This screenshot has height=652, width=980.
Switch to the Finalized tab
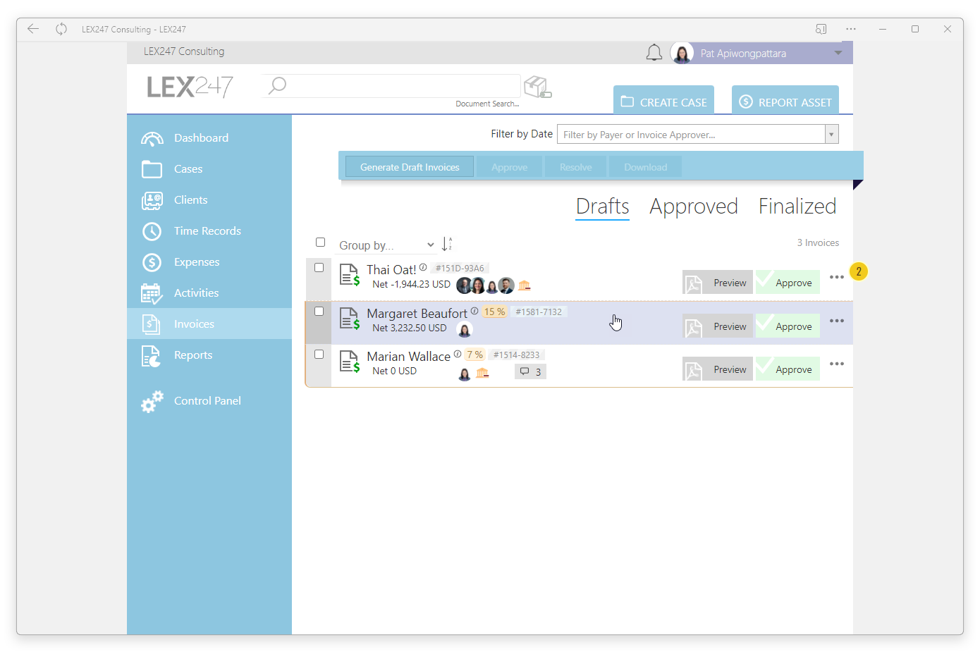click(797, 207)
